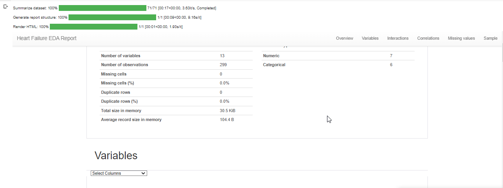Image resolution: width=503 pixels, height=188 pixels.
Task: Click the value 299 for observations
Action: pos(223,65)
